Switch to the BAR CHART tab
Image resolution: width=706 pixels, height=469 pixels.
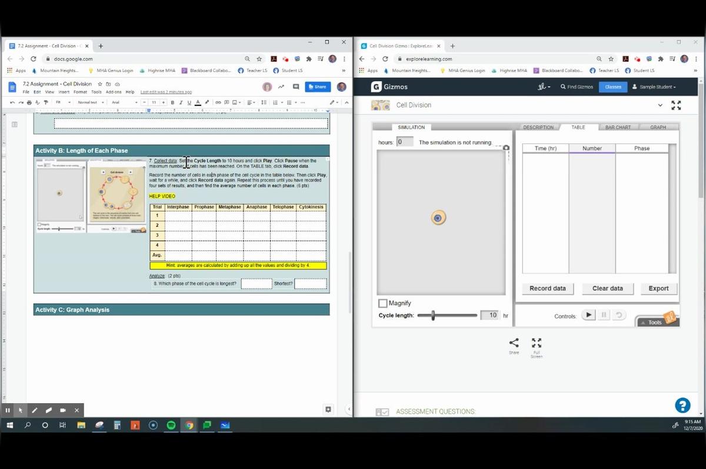[618, 127]
